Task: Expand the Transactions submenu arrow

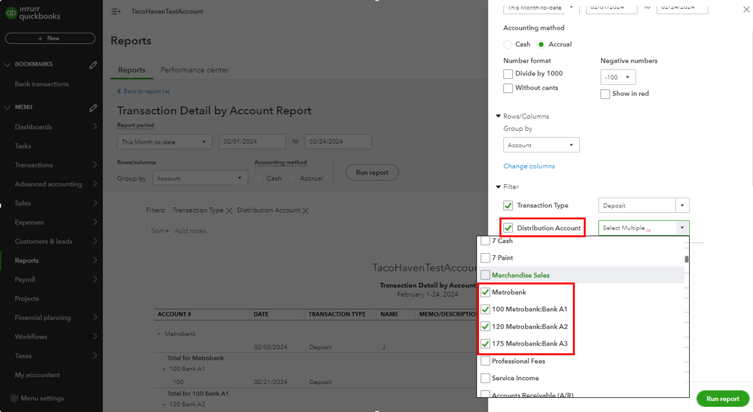Action: click(95, 165)
